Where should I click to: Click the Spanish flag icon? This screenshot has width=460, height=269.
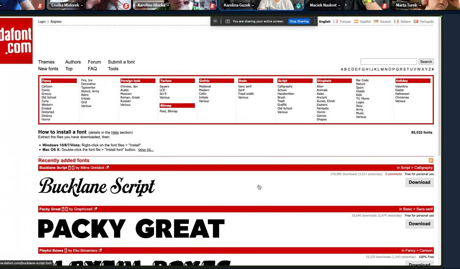(356, 21)
